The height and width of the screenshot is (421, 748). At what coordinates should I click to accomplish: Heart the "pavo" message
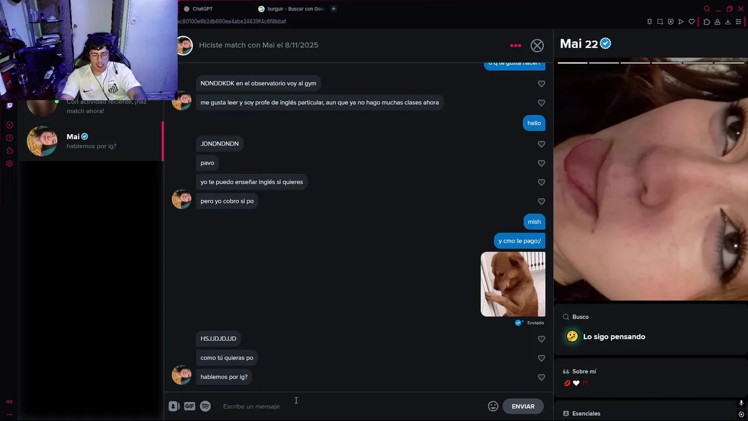[541, 163]
